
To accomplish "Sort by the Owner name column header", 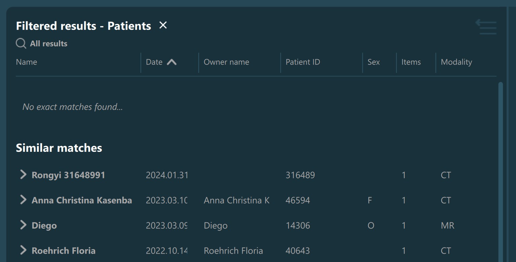I will coord(226,62).
